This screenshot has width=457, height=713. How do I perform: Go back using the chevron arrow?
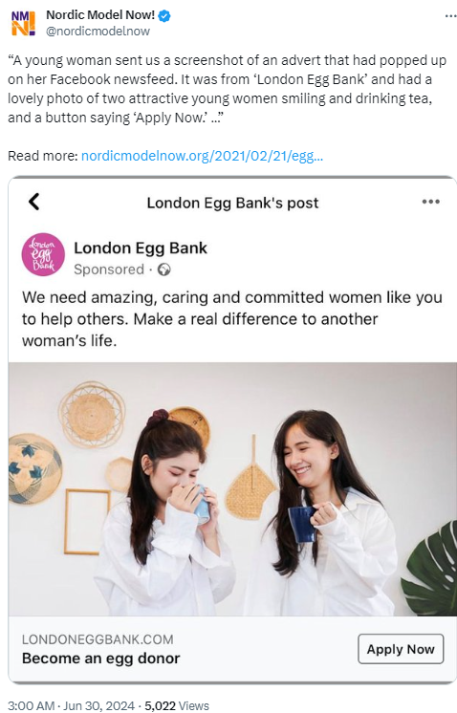[x=34, y=202]
